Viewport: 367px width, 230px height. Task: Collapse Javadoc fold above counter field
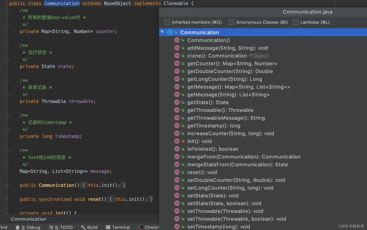click(x=7, y=11)
